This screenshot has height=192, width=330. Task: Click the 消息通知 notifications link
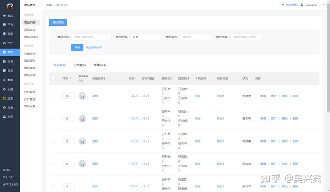tap(292, 5)
